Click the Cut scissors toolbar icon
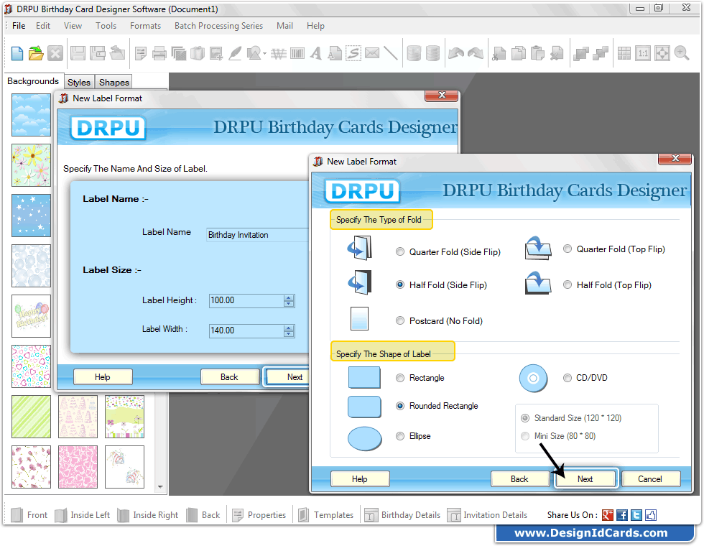This screenshot has width=704, height=546. 499,53
